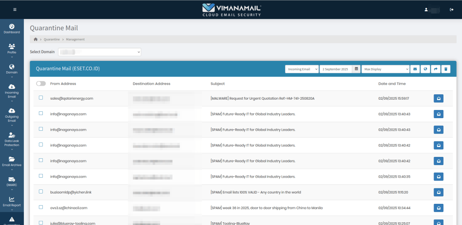Expand the Profile submenu chevron

pos(12,57)
